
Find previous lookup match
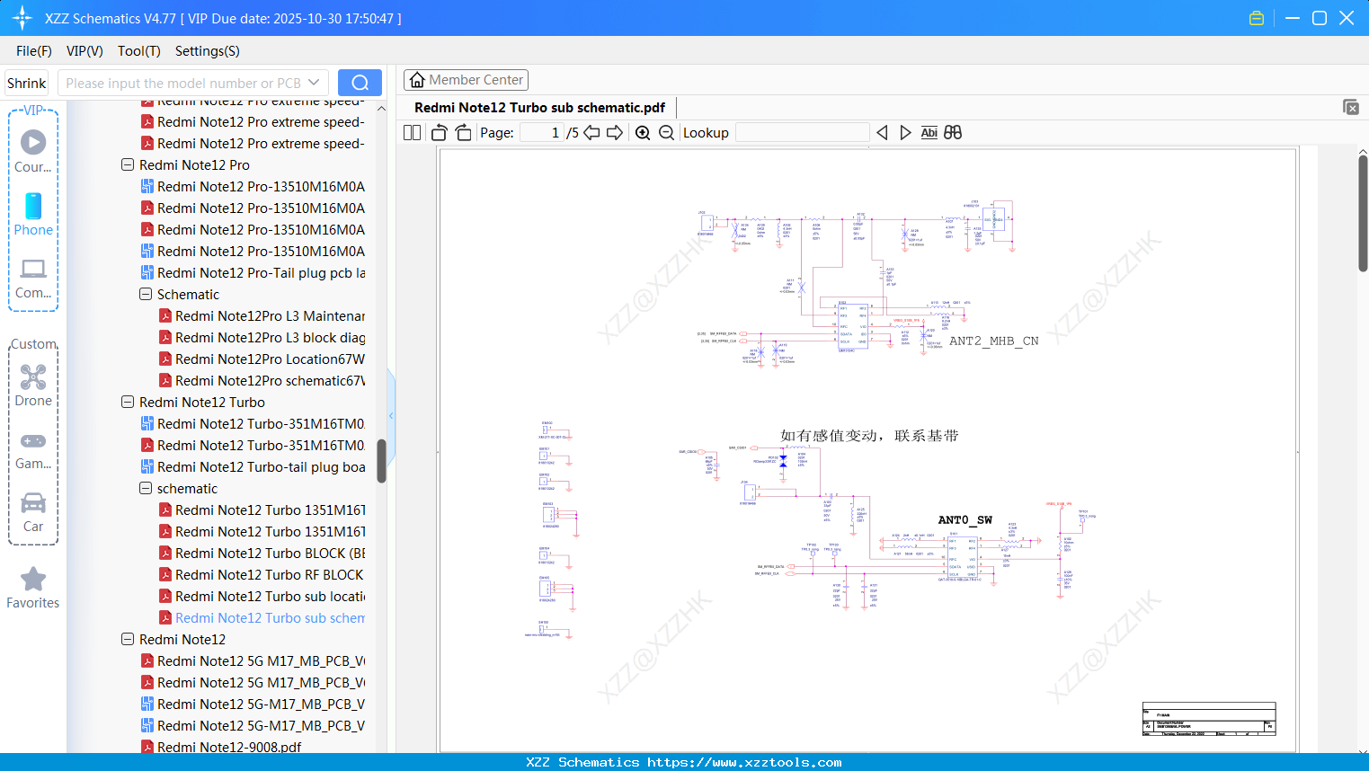[882, 133]
